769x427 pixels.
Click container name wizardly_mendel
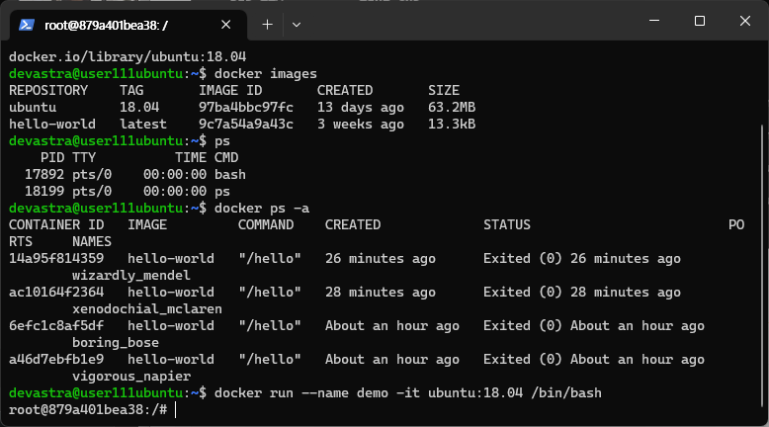[131, 276]
